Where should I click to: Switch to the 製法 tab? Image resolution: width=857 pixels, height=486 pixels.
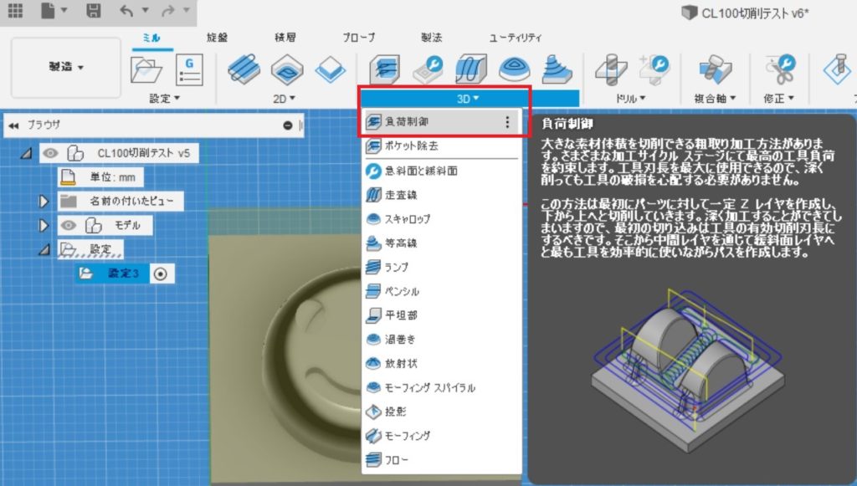pyautogui.click(x=431, y=38)
